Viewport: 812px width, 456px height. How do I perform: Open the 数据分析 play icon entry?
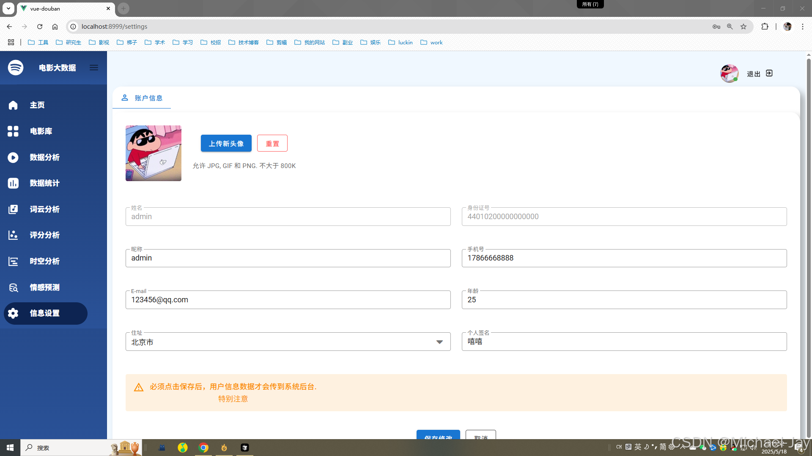13,157
